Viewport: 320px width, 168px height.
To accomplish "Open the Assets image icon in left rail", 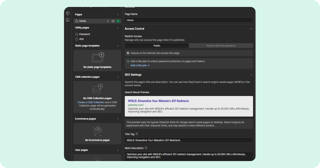I will (68, 20).
